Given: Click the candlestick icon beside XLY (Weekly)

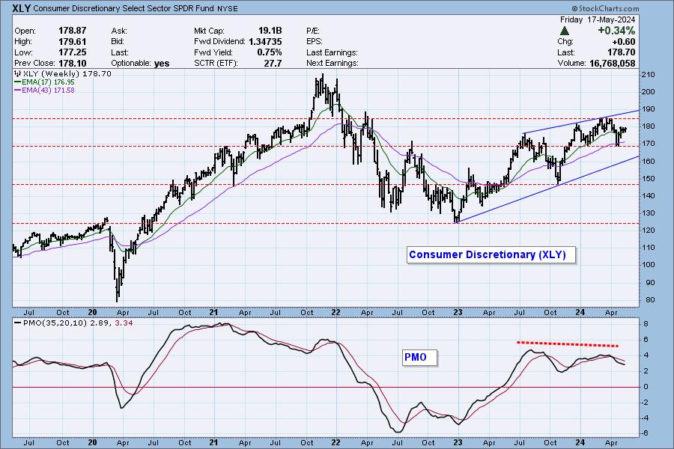Looking at the screenshot, I should click(x=18, y=73).
